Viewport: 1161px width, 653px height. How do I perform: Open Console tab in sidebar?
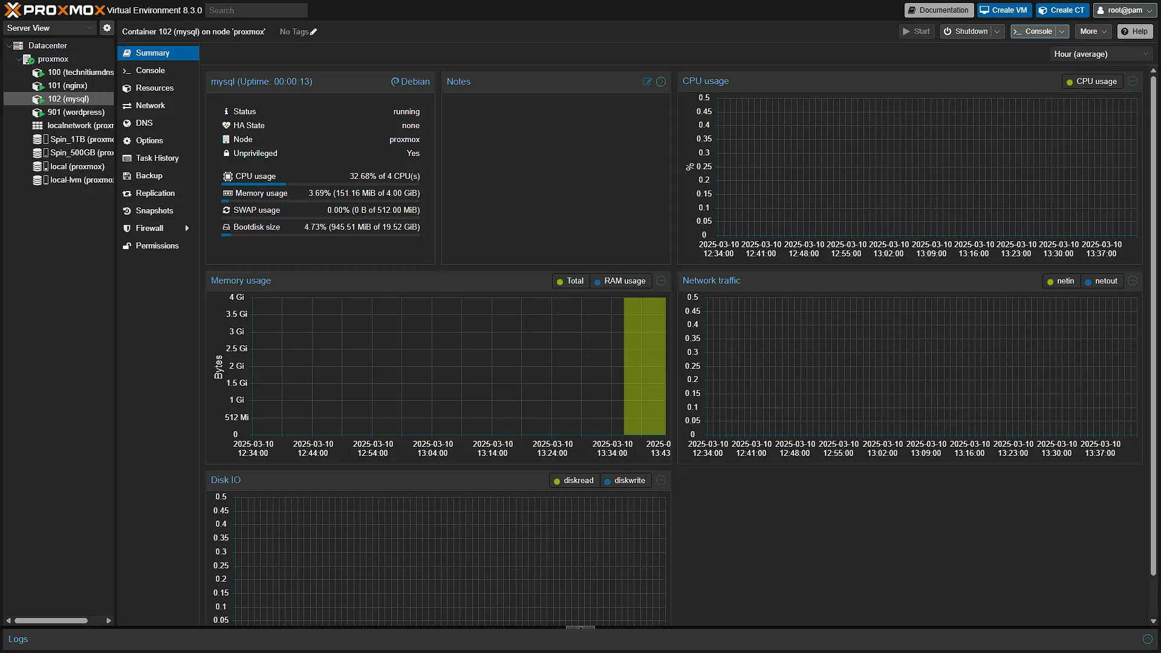point(158,71)
